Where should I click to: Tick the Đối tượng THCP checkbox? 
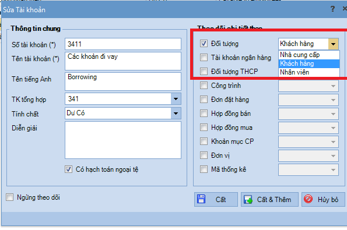coord(204,72)
